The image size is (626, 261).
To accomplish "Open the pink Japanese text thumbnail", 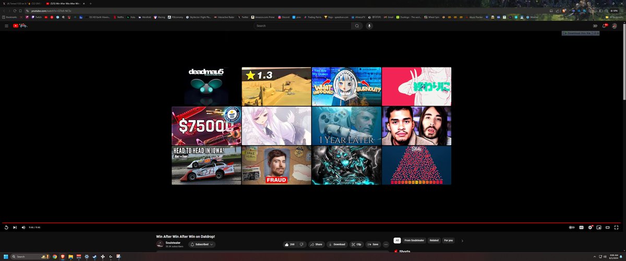I will [416, 86].
